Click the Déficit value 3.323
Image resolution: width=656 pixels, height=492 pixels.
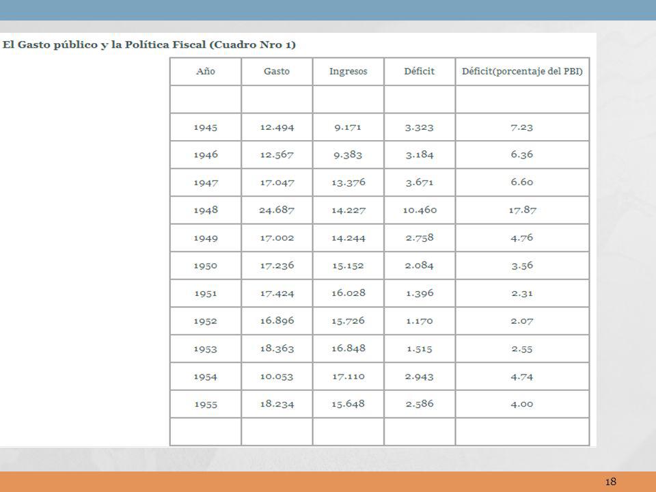click(x=419, y=127)
